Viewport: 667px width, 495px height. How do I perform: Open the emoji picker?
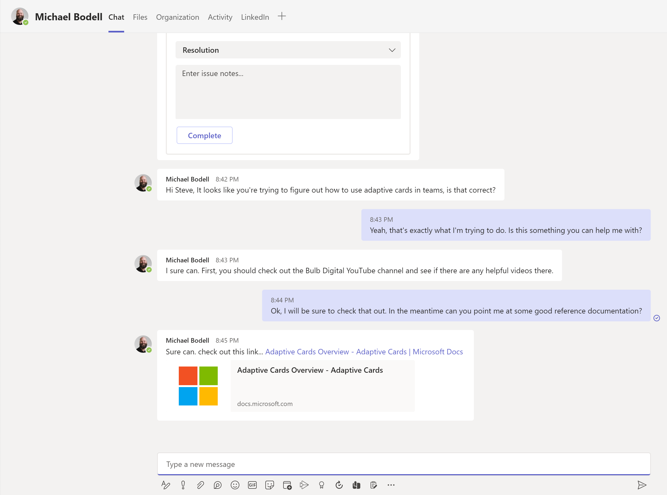235,485
